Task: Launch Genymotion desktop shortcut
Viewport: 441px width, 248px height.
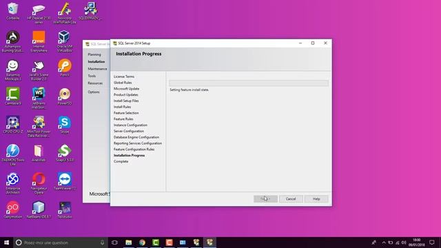Action: click(x=12, y=209)
